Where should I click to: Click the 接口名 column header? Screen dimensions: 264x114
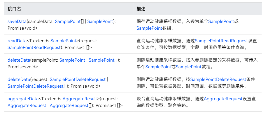click(14, 9)
